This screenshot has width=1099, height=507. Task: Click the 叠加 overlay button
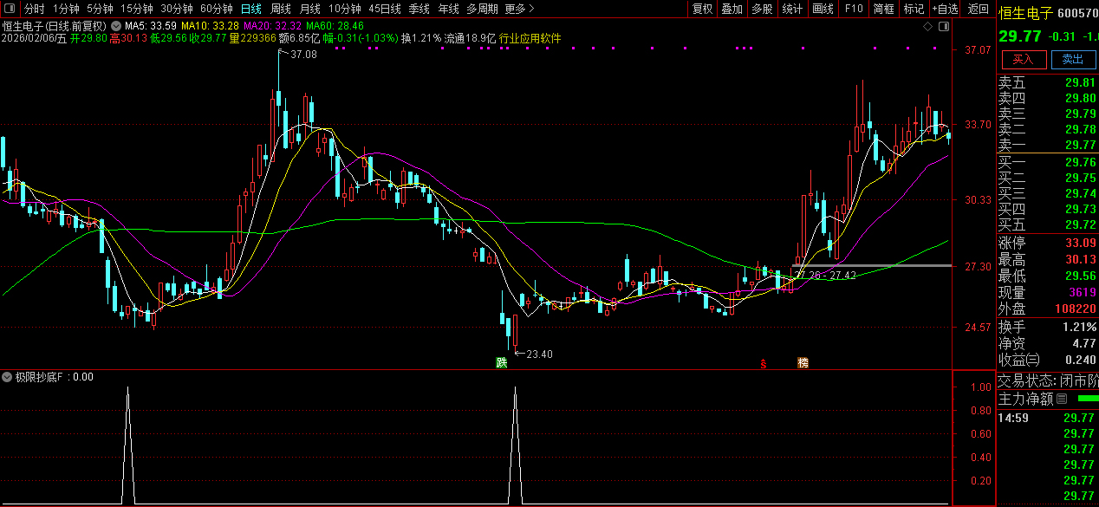pyautogui.click(x=732, y=9)
